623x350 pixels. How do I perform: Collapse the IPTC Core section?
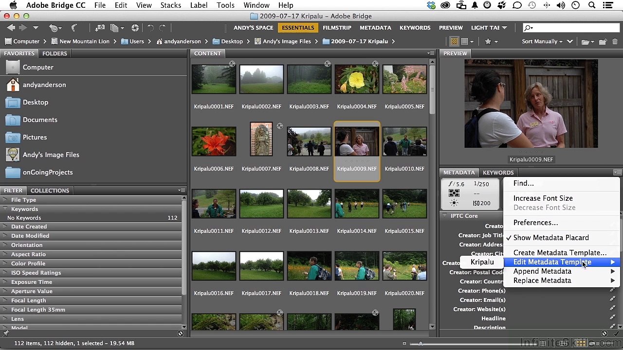[x=445, y=215]
